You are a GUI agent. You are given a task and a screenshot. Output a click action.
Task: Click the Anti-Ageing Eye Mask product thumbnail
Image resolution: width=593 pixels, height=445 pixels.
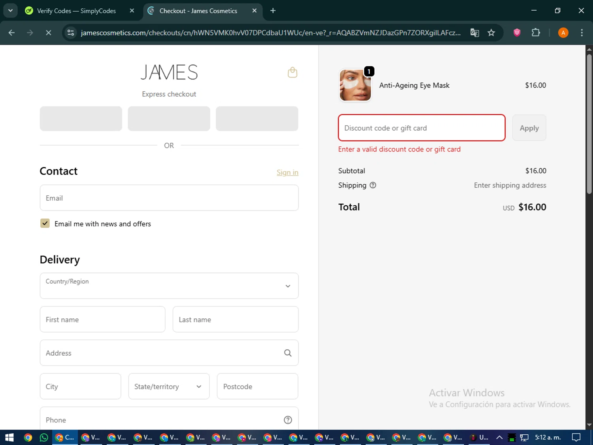coord(355,85)
